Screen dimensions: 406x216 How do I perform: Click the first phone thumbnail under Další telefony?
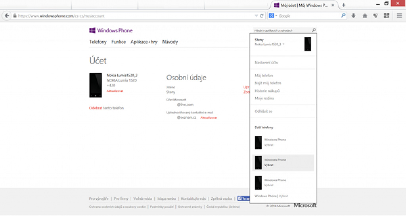[x=259, y=142]
